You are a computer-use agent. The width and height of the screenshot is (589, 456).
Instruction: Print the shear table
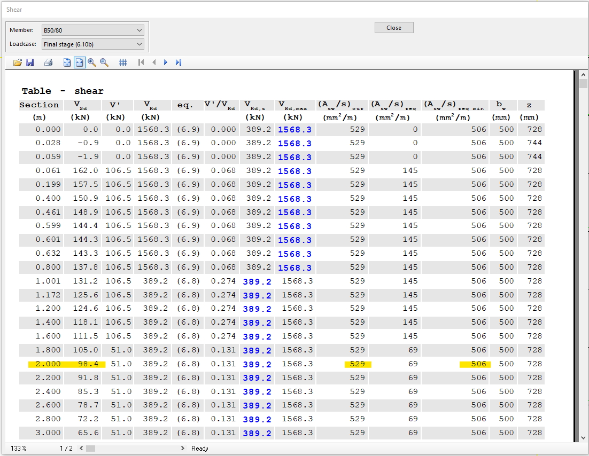coord(48,62)
